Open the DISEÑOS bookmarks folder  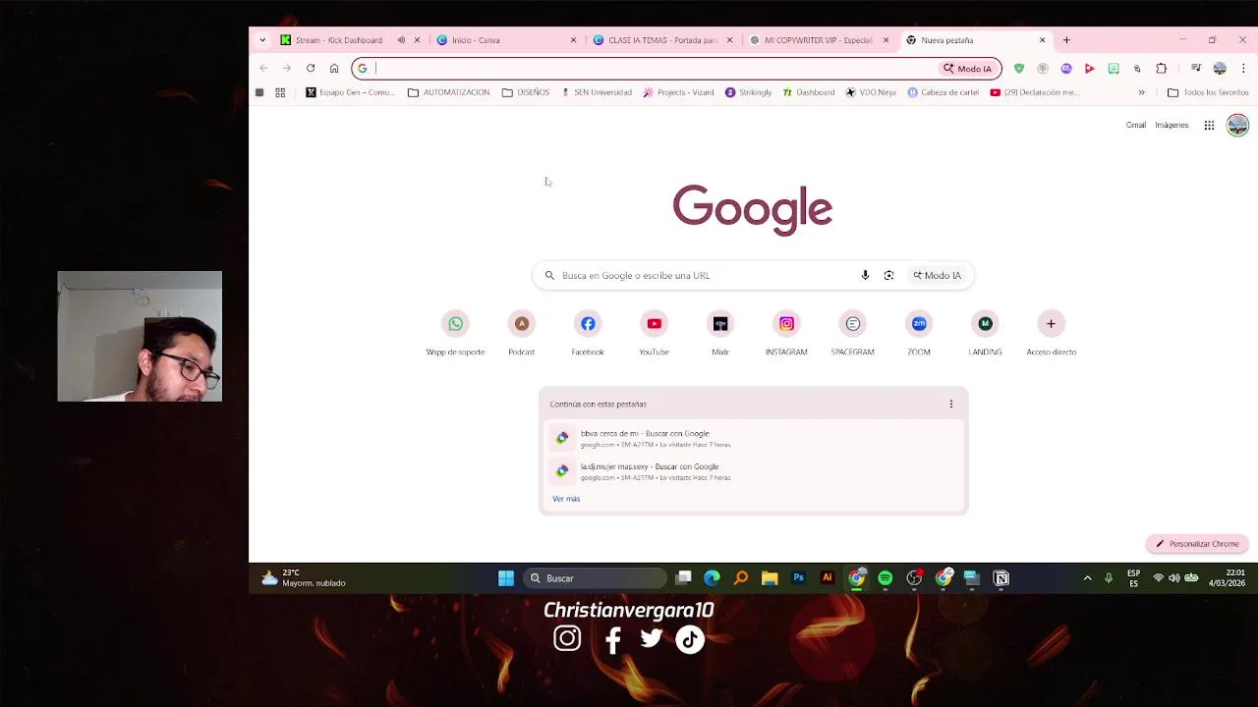tap(526, 92)
